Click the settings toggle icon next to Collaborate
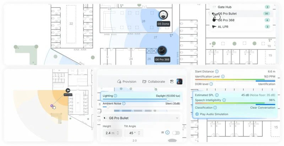This screenshot has width=284, height=146. point(172,81)
